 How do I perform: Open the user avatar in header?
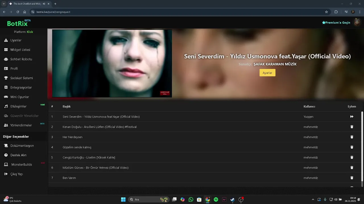click(357, 22)
